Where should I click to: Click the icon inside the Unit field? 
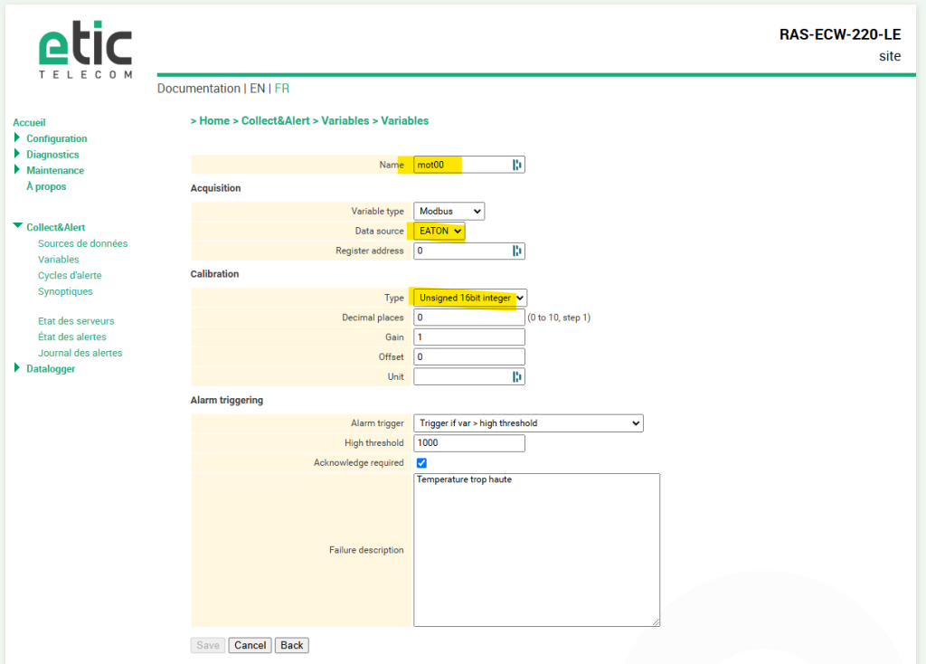[x=516, y=377]
